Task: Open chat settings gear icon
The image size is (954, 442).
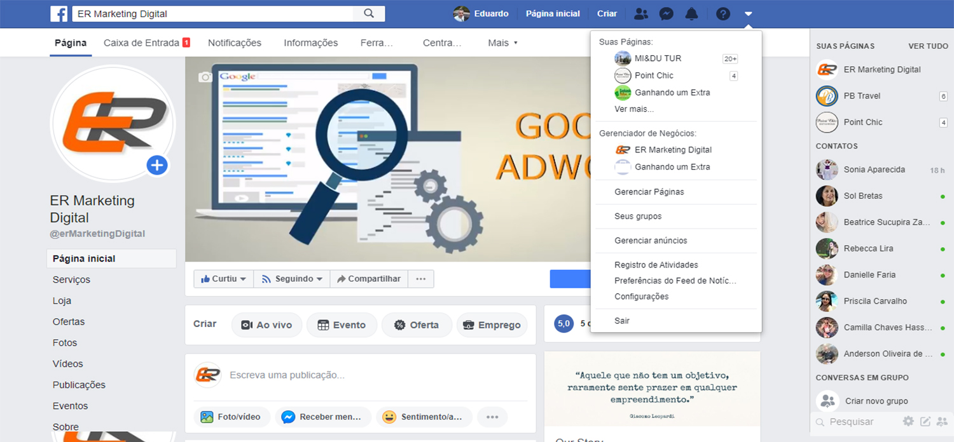Action: point(908,421)
